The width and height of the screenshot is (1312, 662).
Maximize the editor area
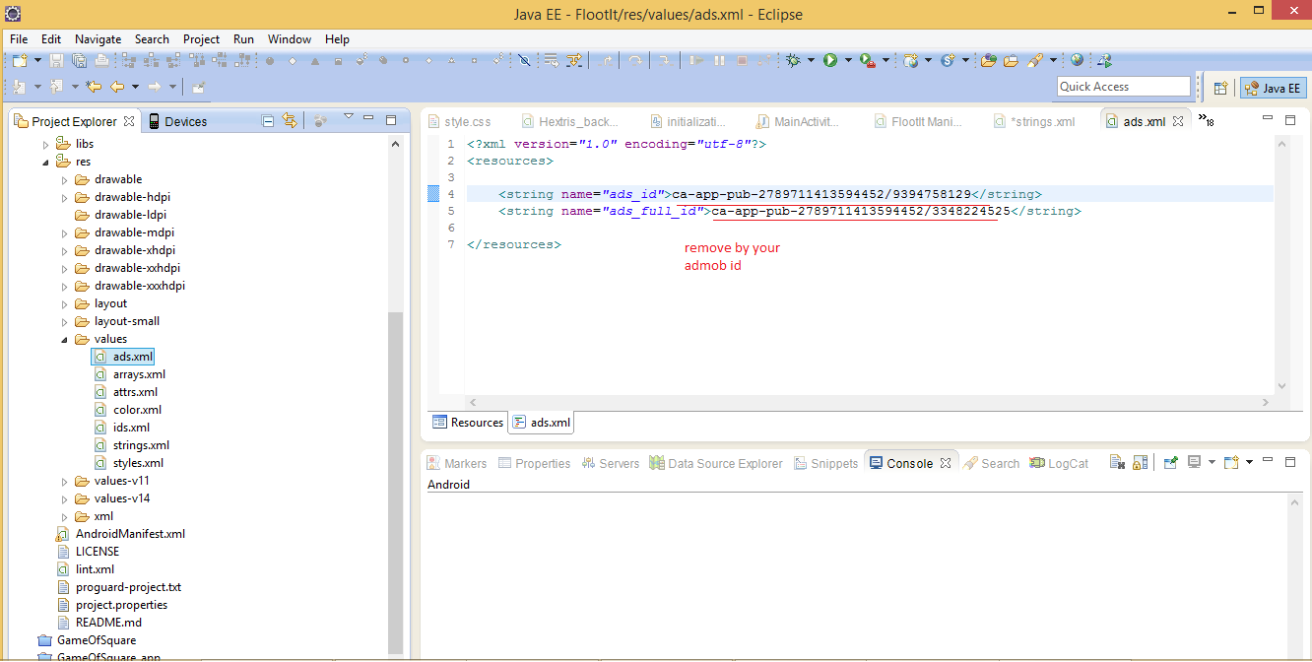coord(1290,120)
